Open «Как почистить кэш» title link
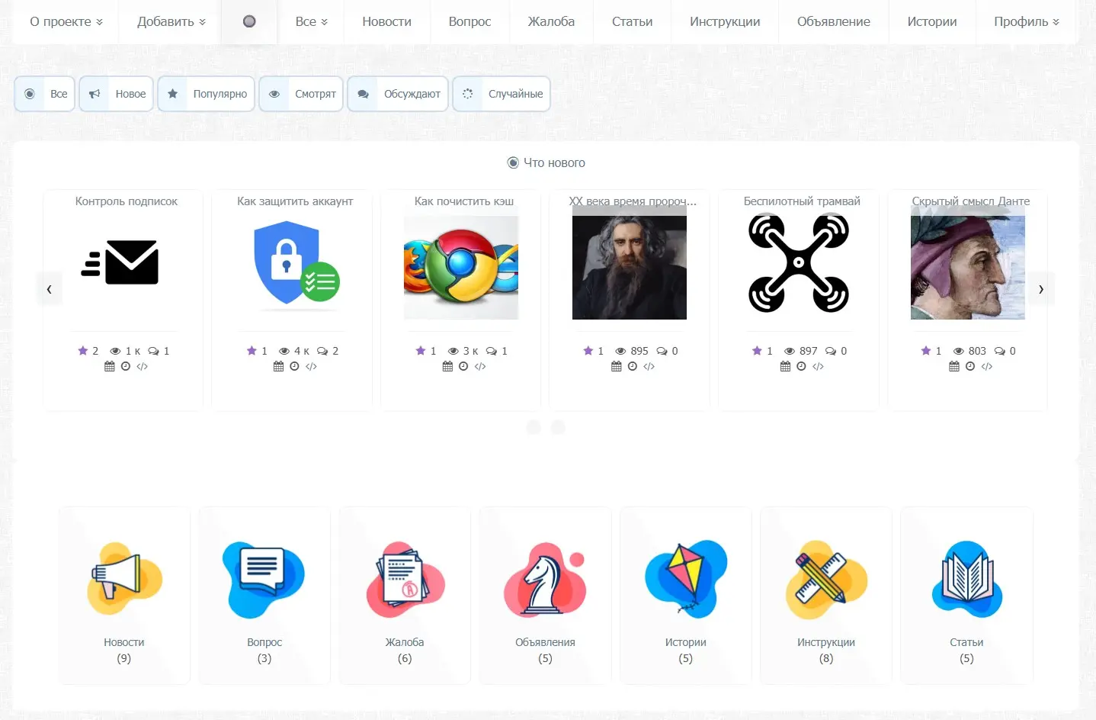The image size is (1096, 720). [464, 201]
